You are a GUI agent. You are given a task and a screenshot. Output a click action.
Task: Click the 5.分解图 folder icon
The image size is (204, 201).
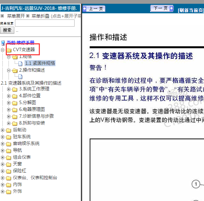(15, 103)
